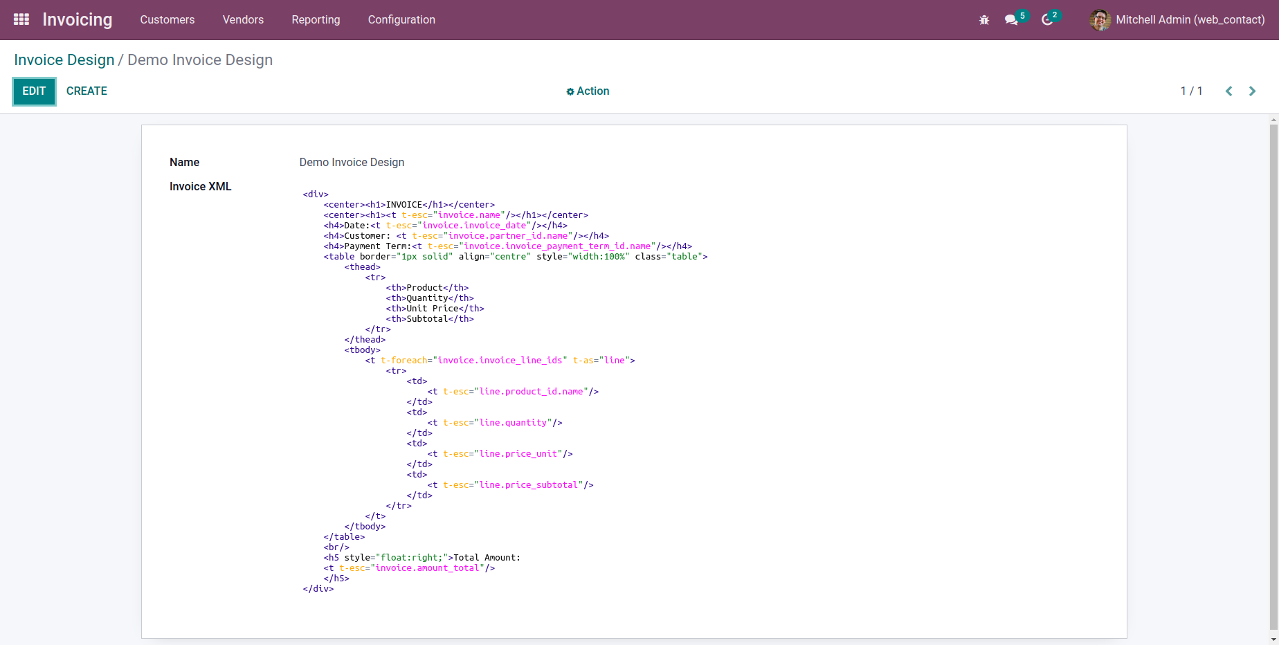
Task: Expand the Configuration menu
Action: pyautogui.click(x=401, y=20)
